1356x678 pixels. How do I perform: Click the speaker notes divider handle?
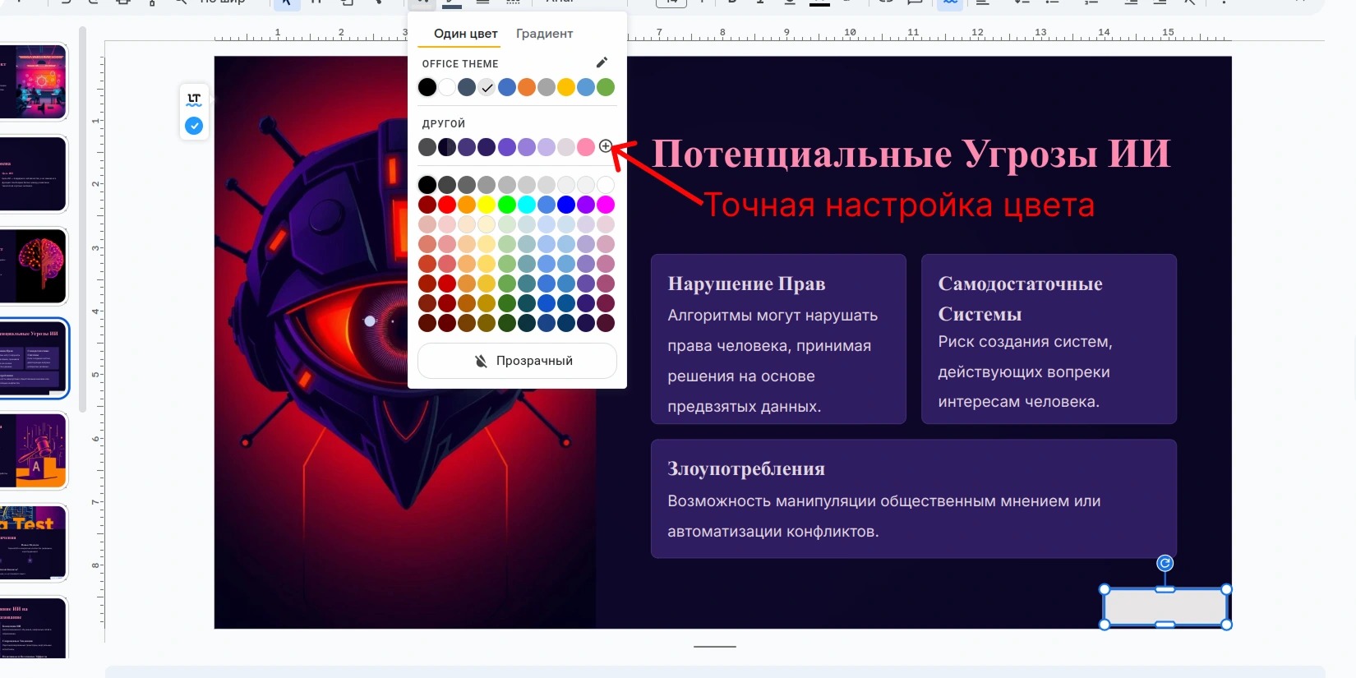coord(715,647)
